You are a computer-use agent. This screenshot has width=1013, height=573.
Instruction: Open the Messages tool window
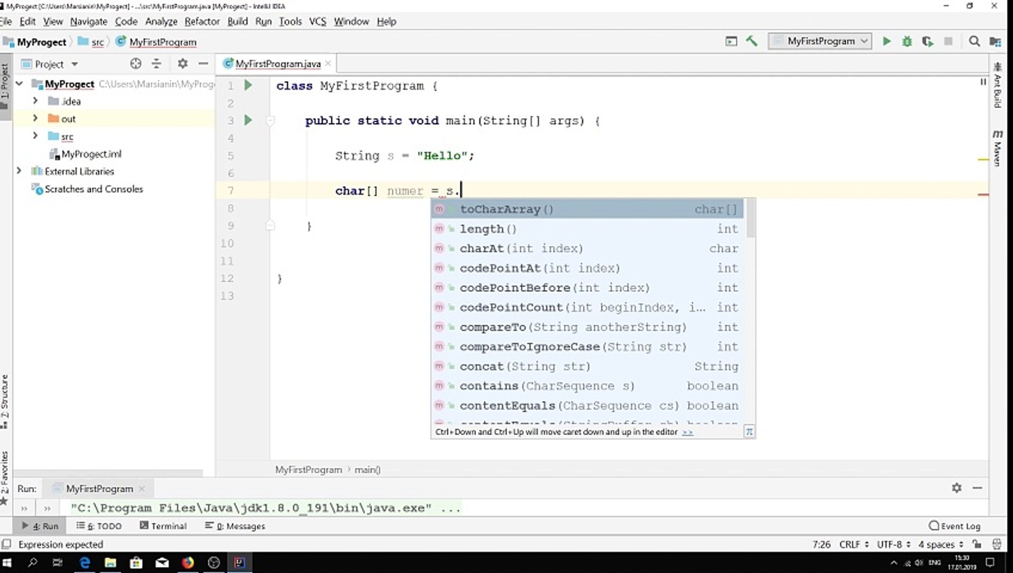click(x=235, y=526)
